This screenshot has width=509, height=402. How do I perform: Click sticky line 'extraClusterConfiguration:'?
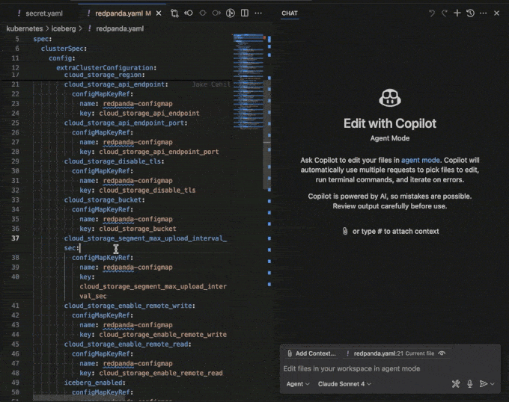coord(106,68)
